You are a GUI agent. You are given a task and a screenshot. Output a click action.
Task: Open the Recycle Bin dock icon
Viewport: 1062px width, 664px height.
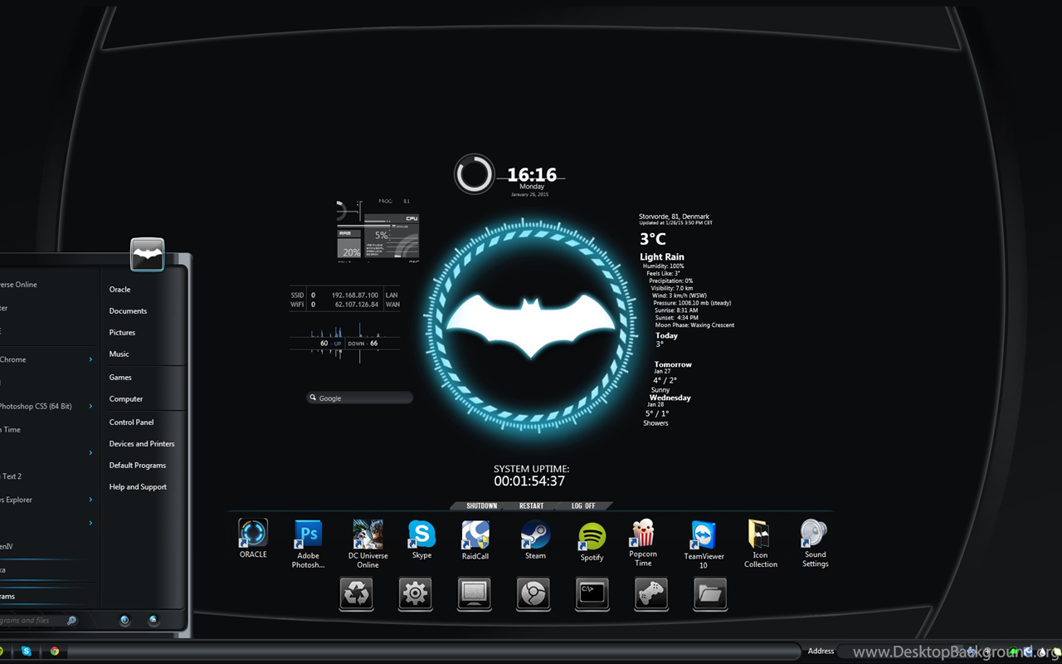pos(357,594)
